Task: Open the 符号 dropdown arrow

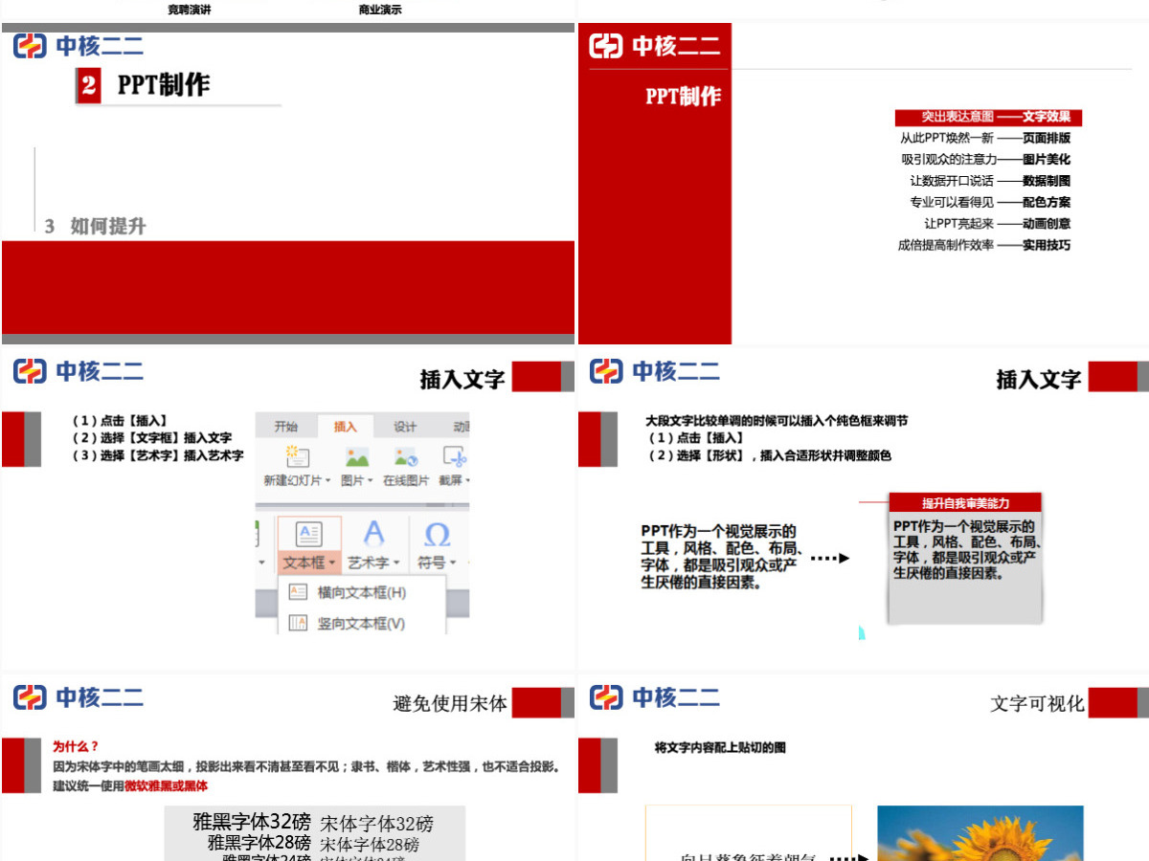Action: click(x=453, y=564)
